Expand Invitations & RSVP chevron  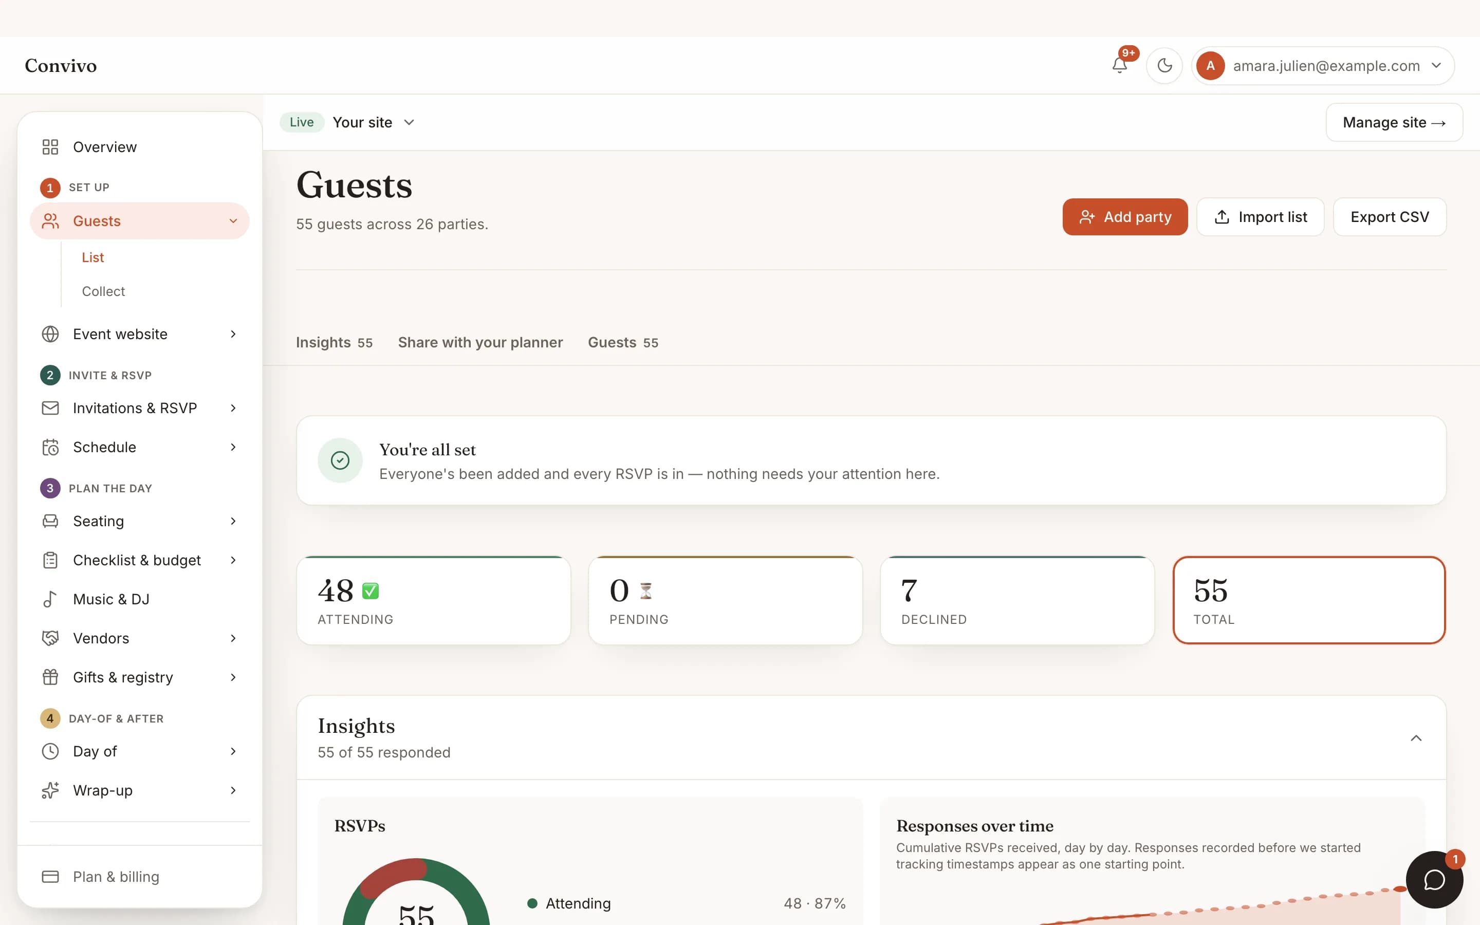coord(233,408)
